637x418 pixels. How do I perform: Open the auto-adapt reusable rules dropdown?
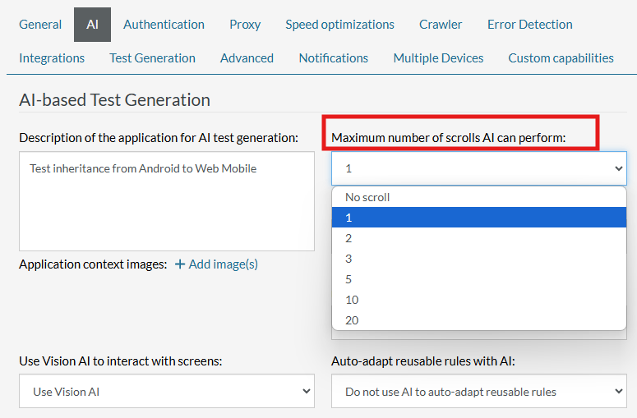(x=478, y=392)
